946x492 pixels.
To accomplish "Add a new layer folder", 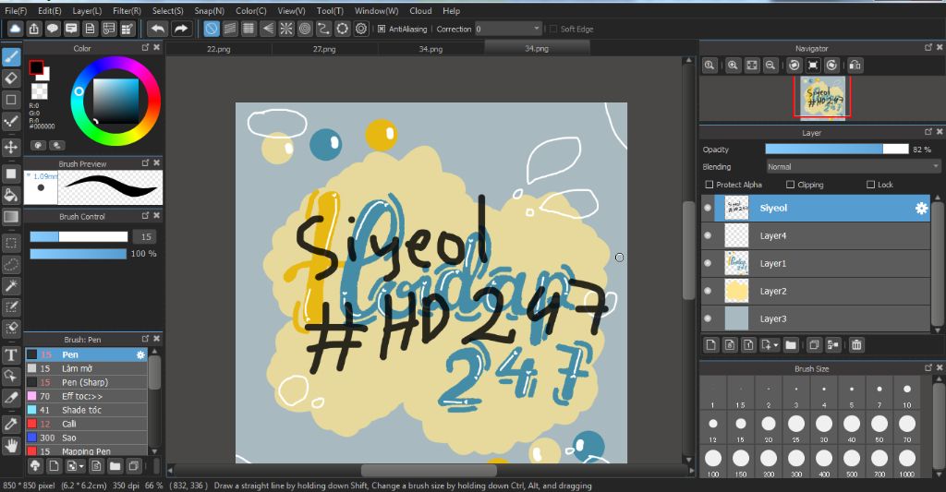I will pyautogui.click(x=791, y=345).
